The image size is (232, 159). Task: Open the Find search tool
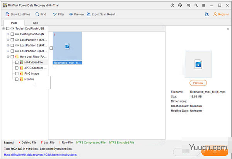click(37, 14)
